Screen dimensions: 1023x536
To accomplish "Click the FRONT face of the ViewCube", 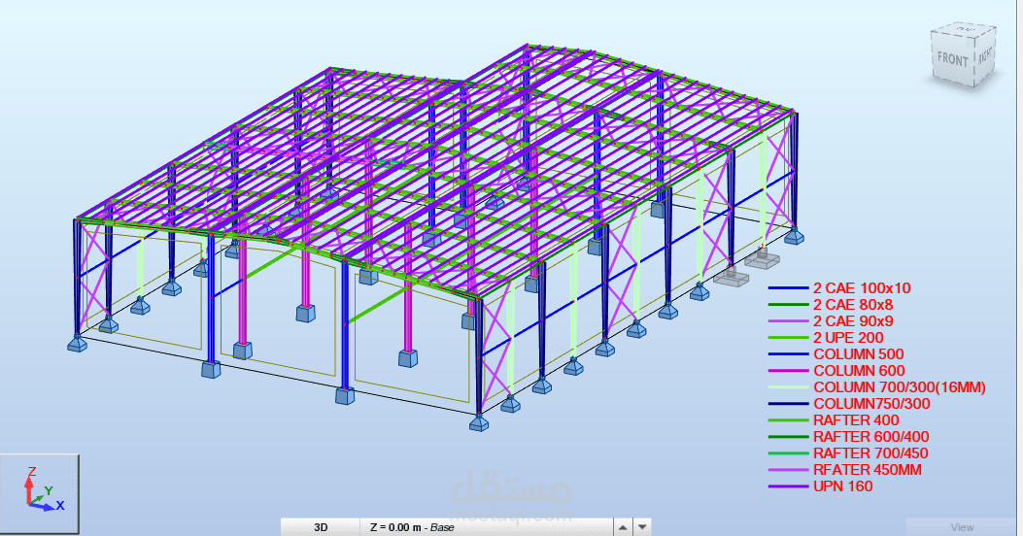I will [x=952, y=60].
